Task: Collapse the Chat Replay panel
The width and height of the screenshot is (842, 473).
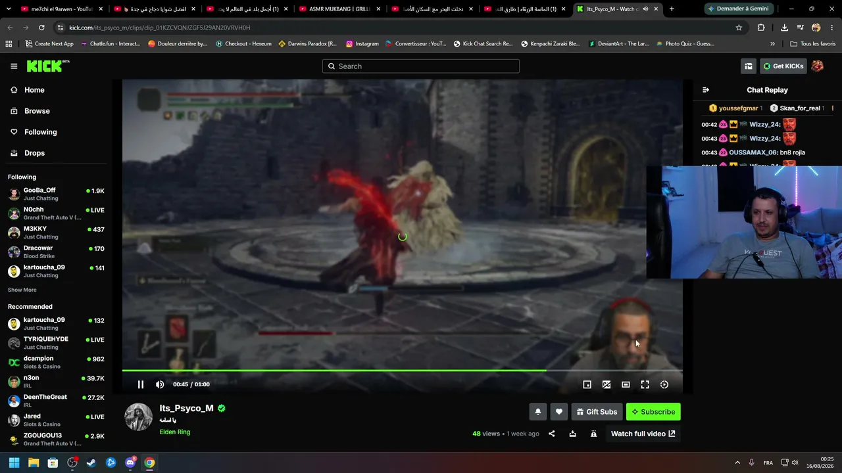Action: point(706,90)
